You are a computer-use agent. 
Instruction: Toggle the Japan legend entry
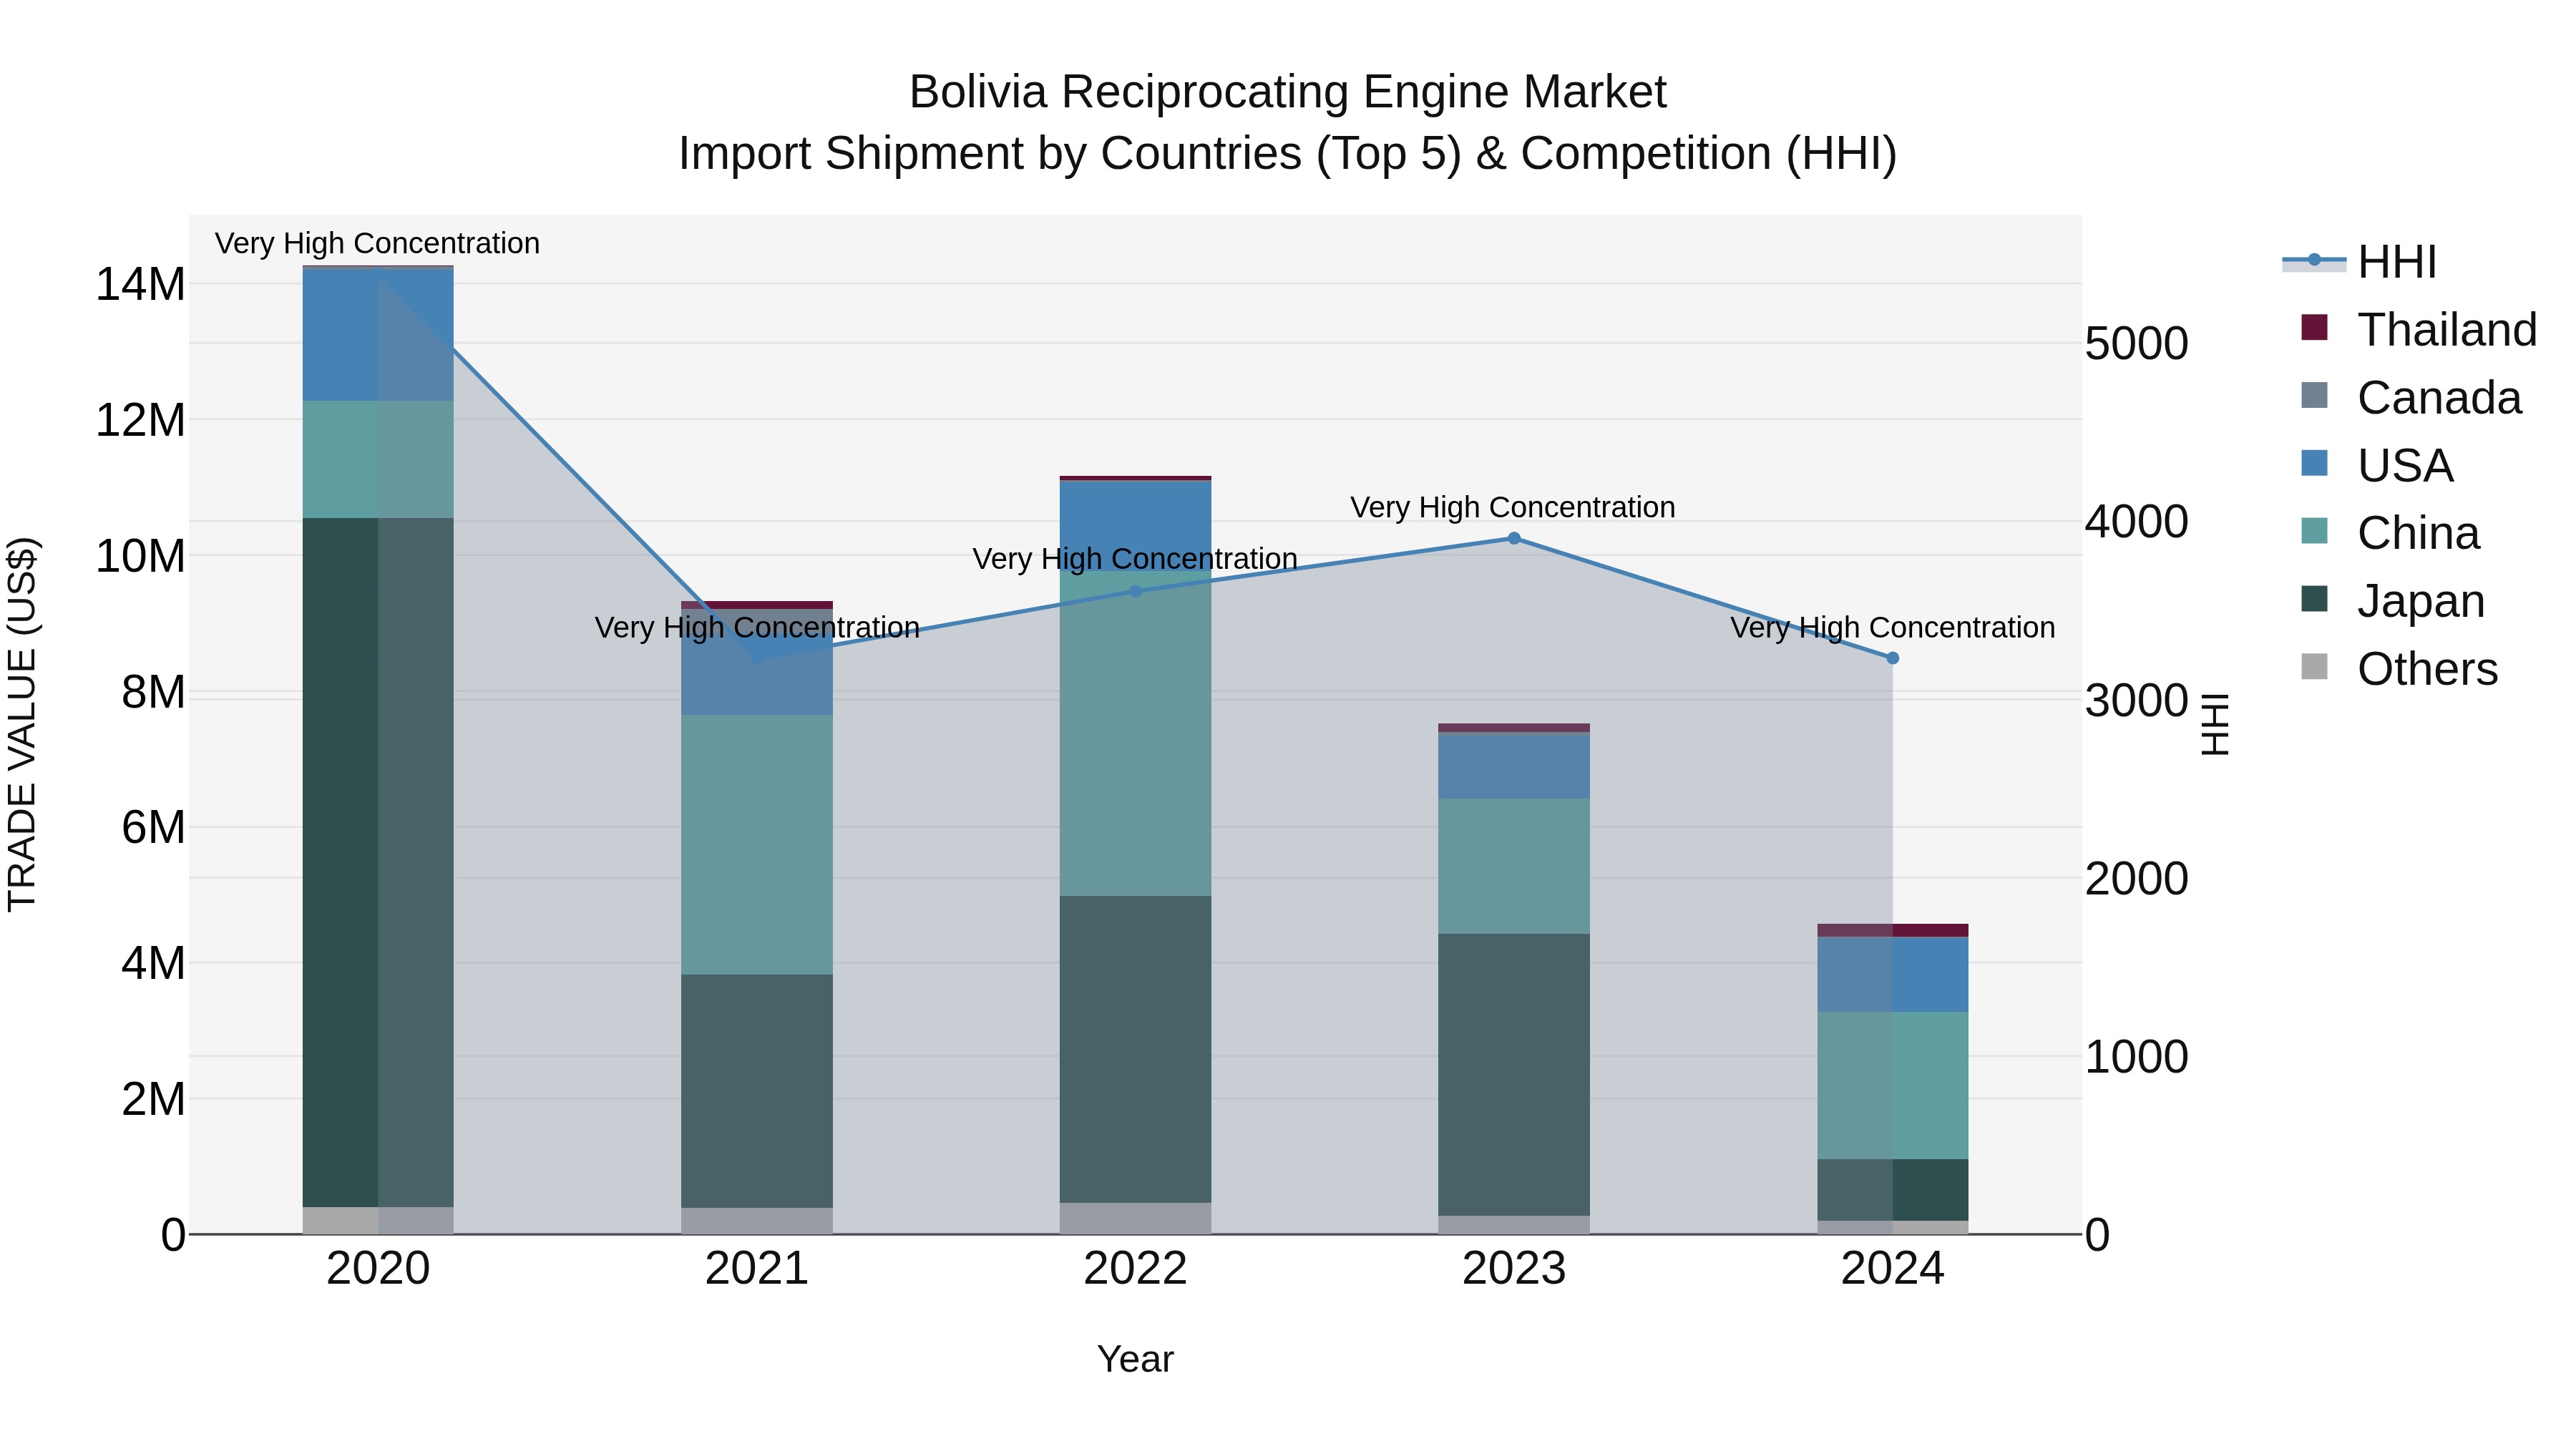tap(2392, 600)
